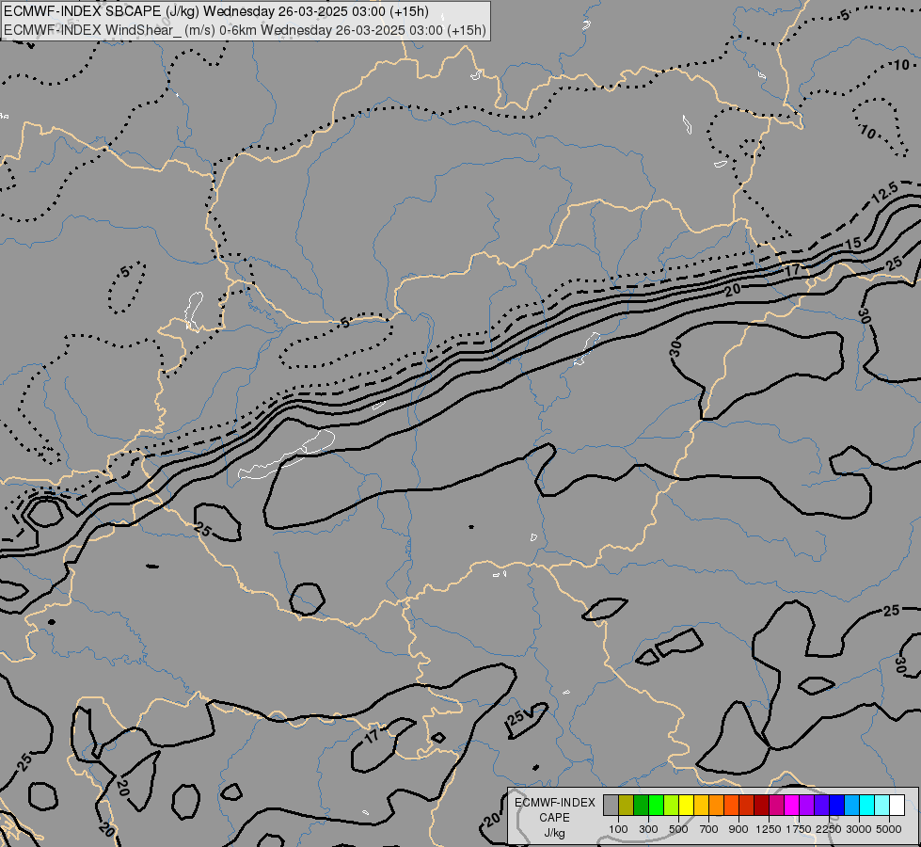Click the 2250 value in the legend

click(829, 829)
